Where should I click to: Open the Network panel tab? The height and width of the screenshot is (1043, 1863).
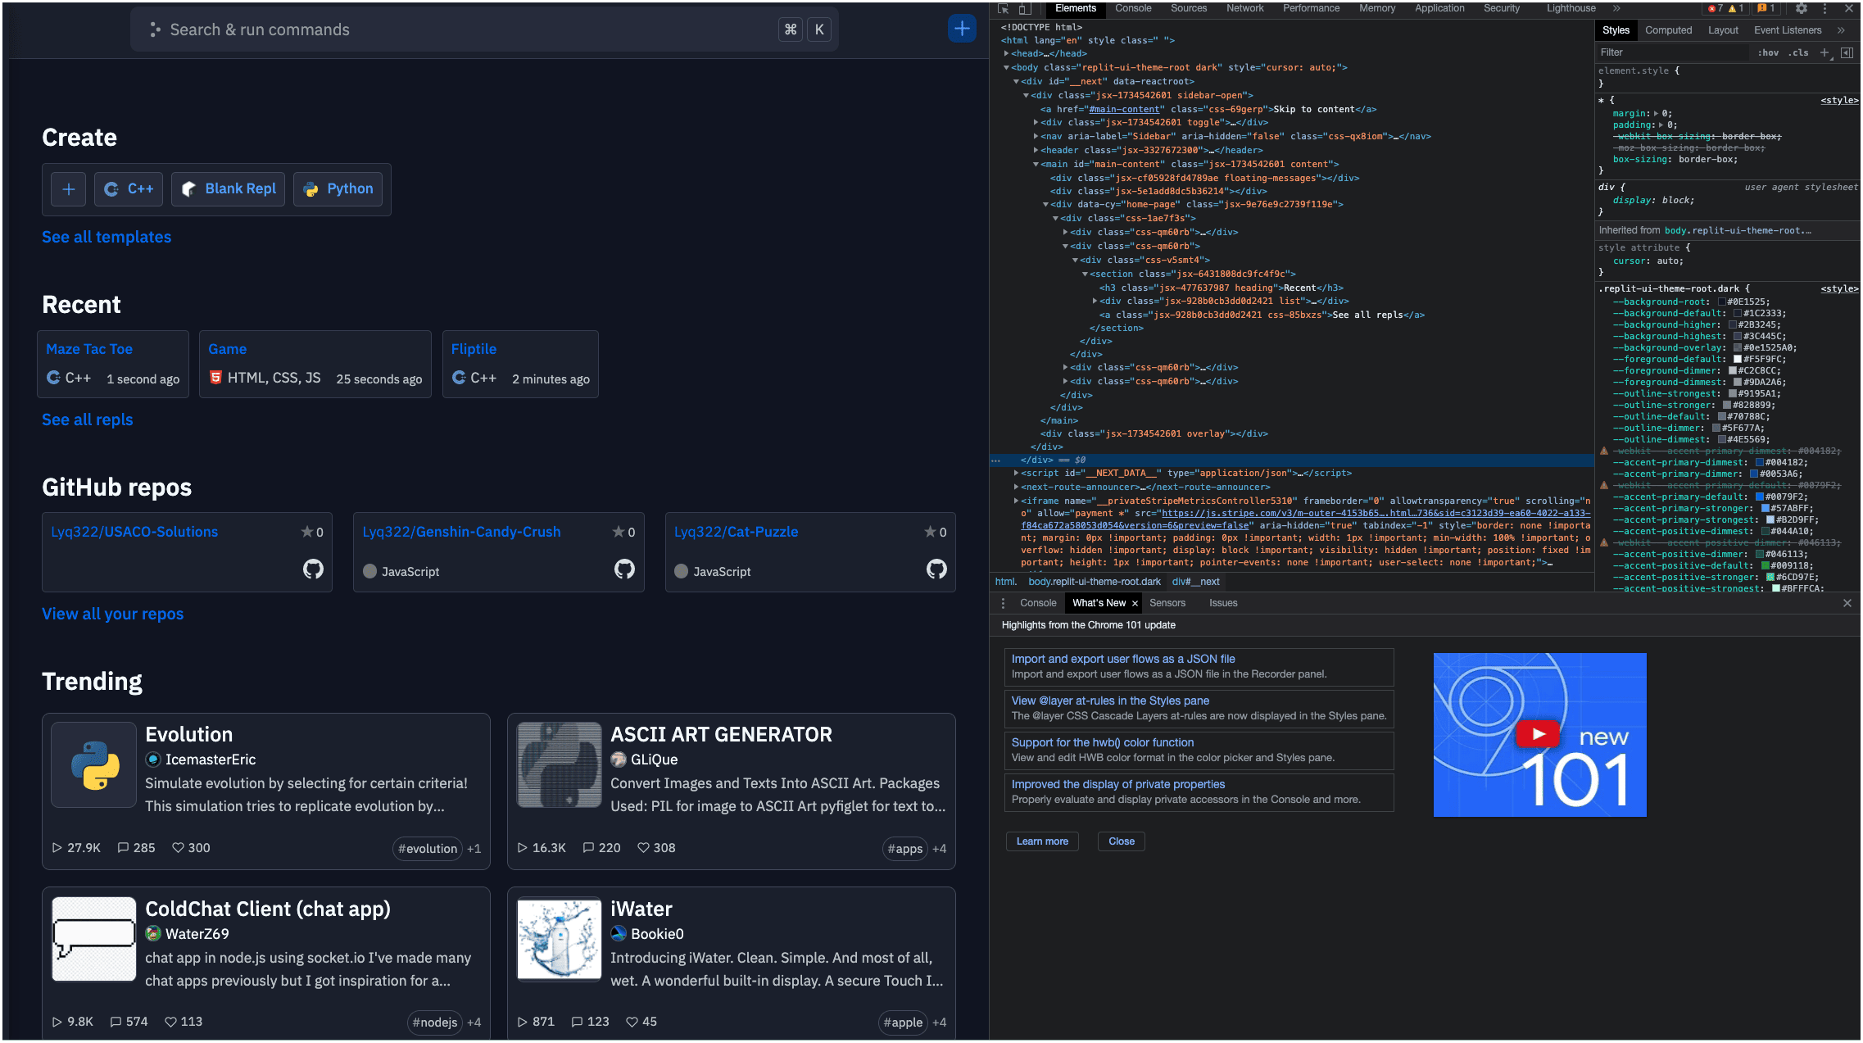click(x=1244, y=8)
